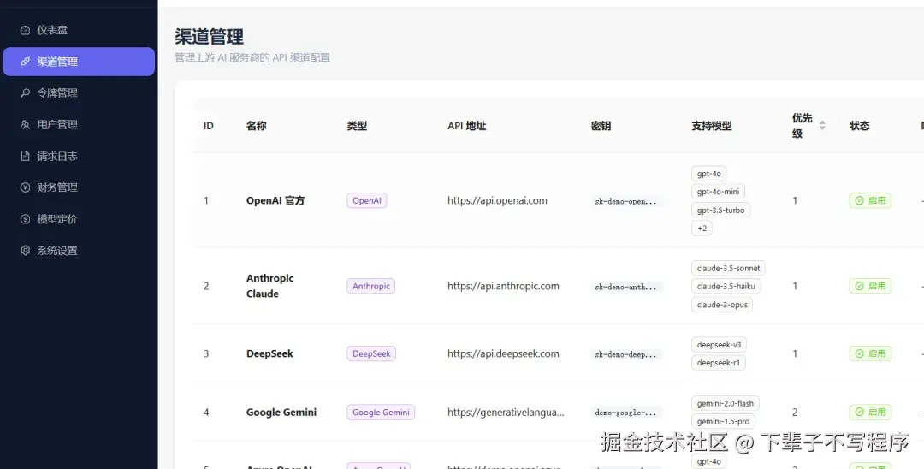The image size is (924, 469).
Task: Click the Anthropic Claude channel name
Action: [269, 286]
